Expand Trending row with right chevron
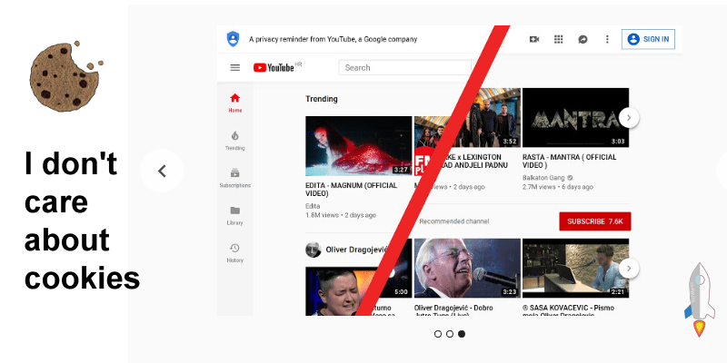This screenshot has width=727, height=363. 630,117
